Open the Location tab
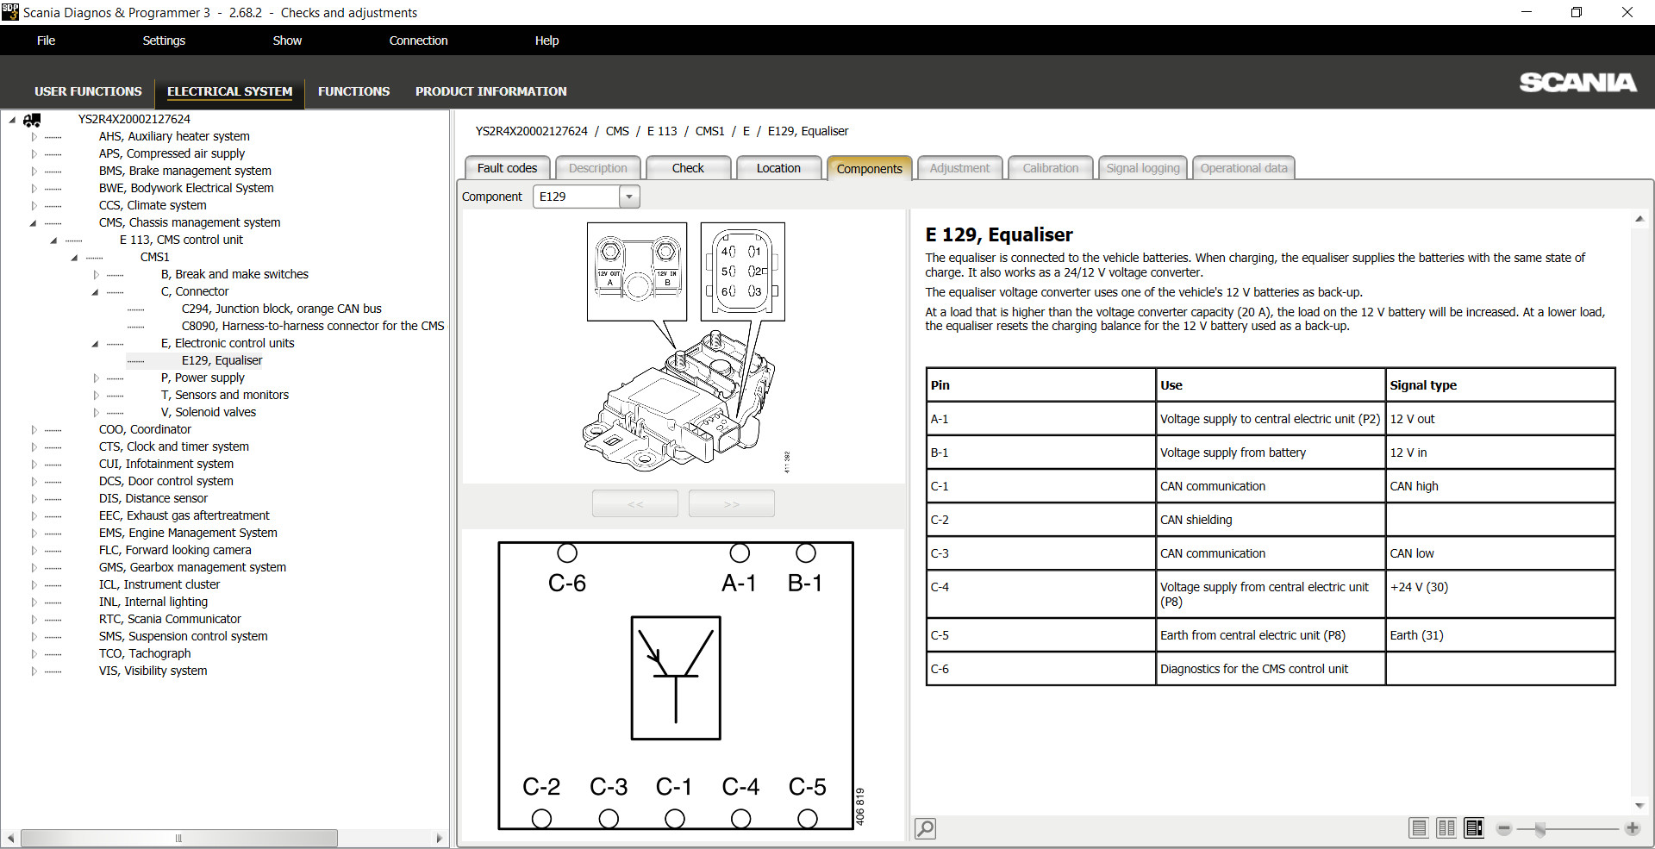This screenshot has width=1655, height=849. pyautogui.click(x=778, y=168)
